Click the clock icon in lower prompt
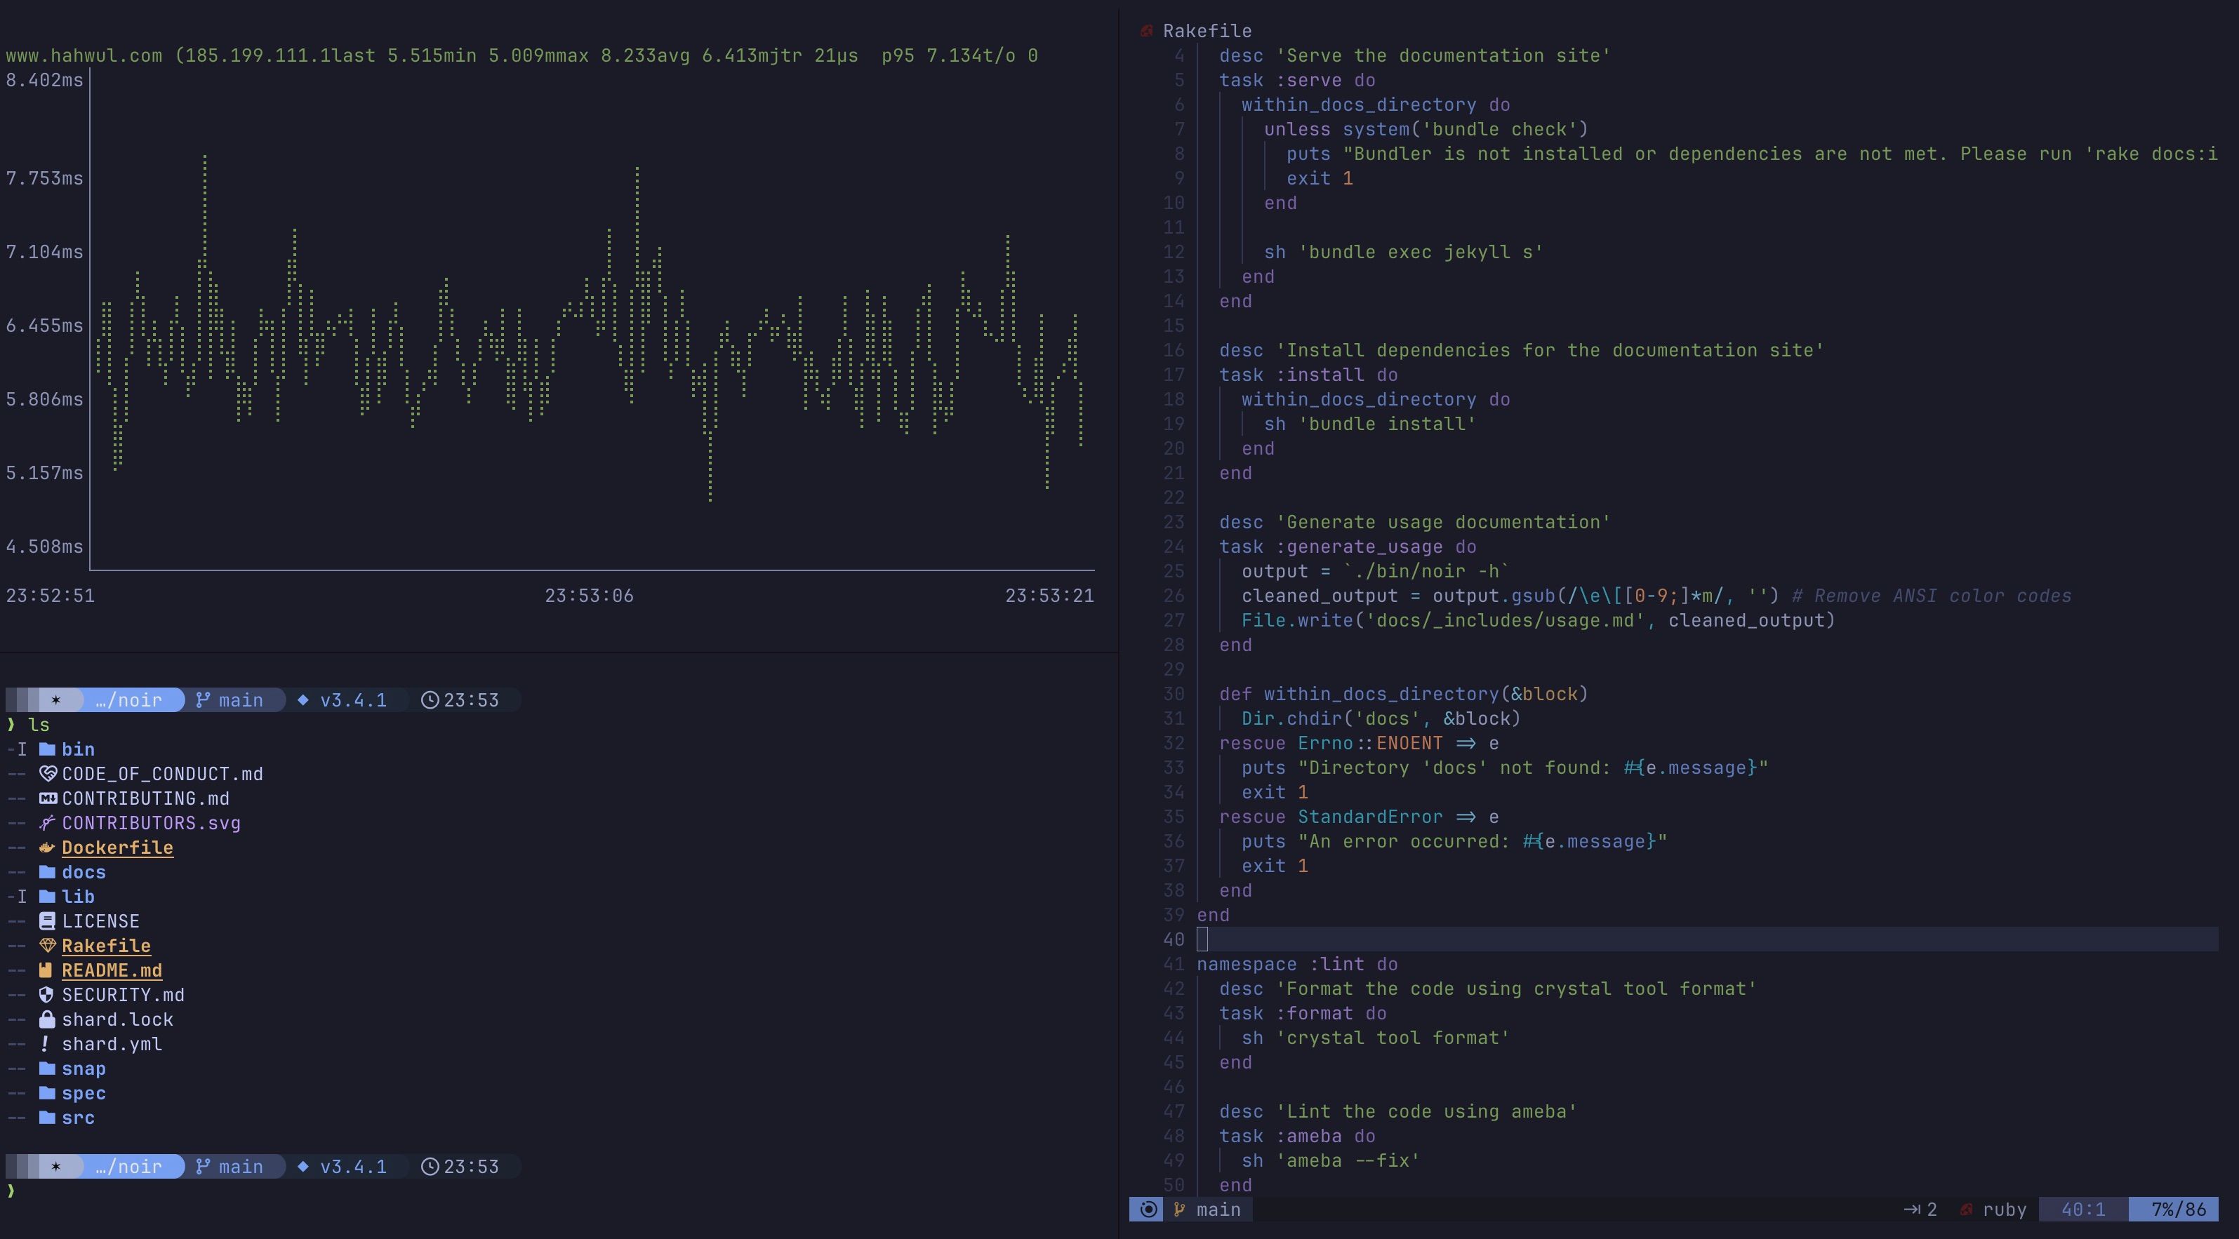Image resolution: width=2239 pixels, height=1239 pixels. [430, 1166]
